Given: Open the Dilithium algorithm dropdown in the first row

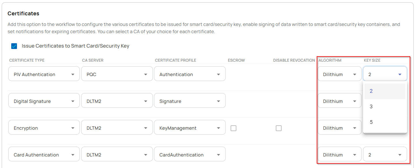Looking at the screenshot, I should coord(339,74).
